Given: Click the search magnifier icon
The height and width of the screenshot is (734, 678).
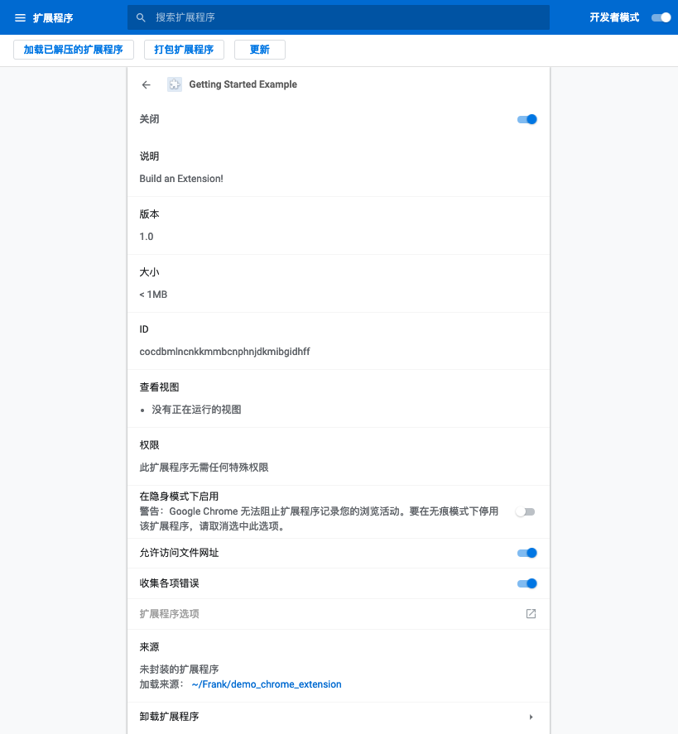Looking at the screenshot, I should tap(141, 17).
